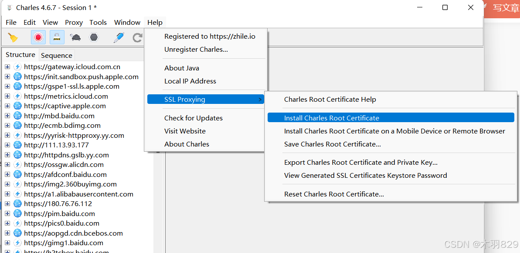520x253 pixels.
Task: Click the Charles app icon in title bar
Action: (x=9, y=7)
